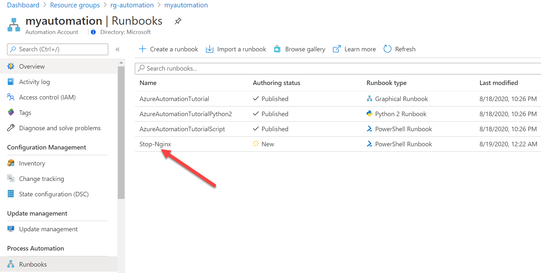Click the sidebar scrollbar thumb
This screenshot has width=541, height=273.
pyautogui.click(x=121, y=132)
